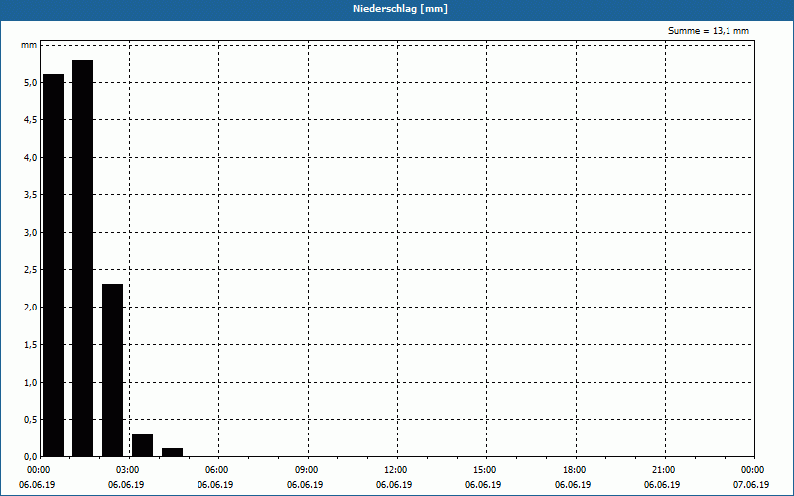The width and height of the screenshot is (794, 496).
Task: Click the 4,0 y-axis label
Action: (31, 158)
